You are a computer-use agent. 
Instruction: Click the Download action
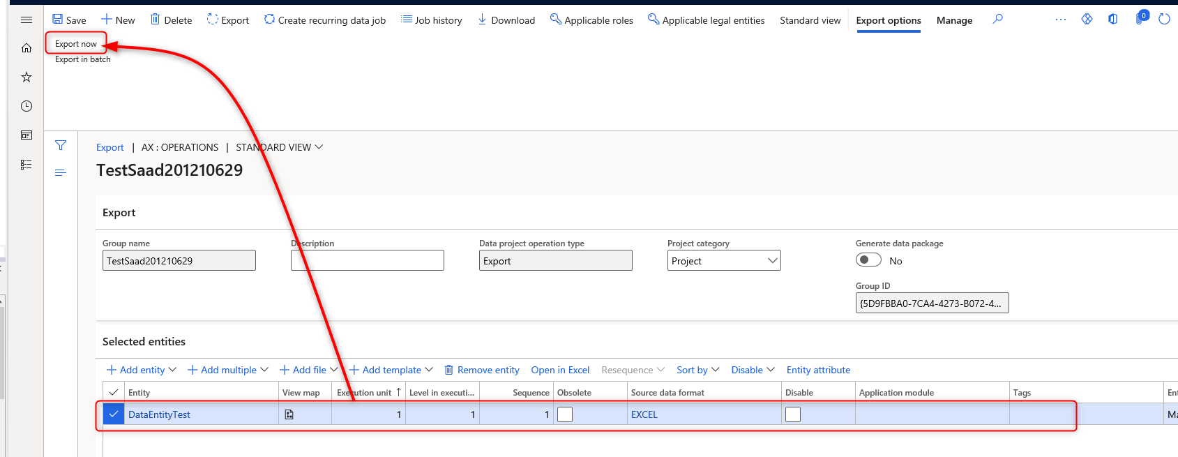(506, 20)
